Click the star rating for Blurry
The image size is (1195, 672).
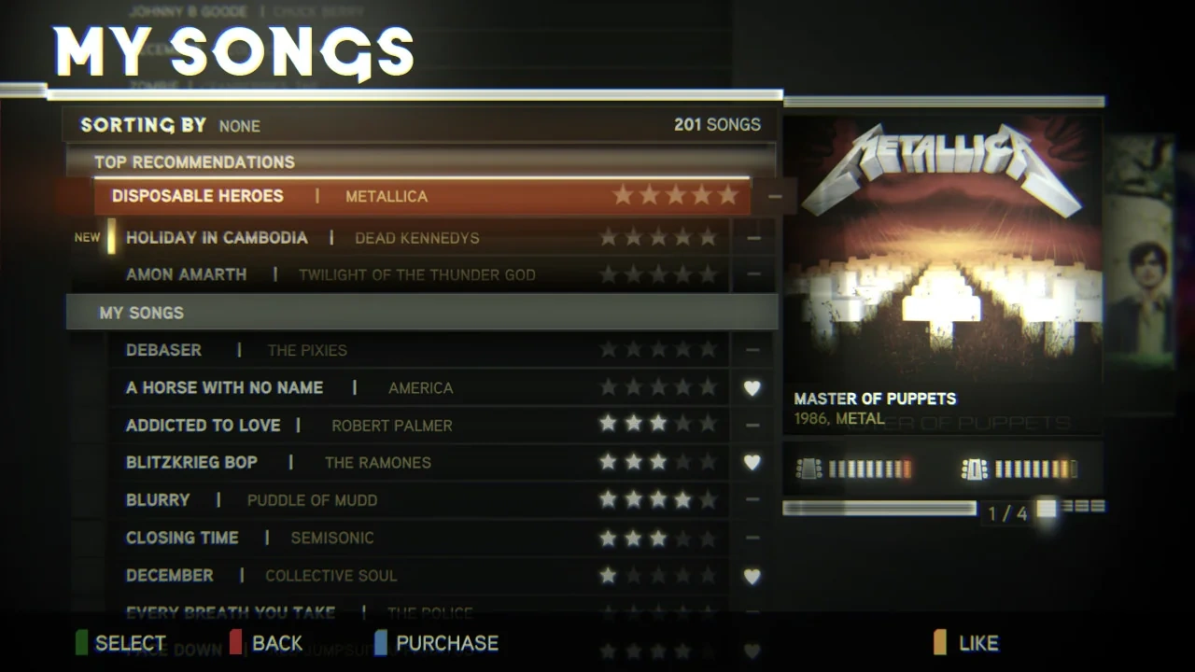(x=658, y=500)
